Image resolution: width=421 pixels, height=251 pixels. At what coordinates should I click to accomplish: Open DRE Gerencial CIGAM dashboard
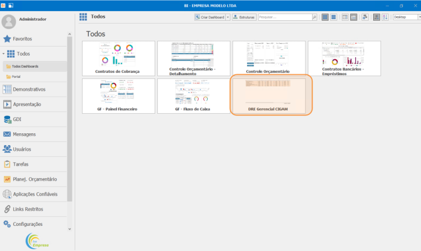click(x=269, y=96)
